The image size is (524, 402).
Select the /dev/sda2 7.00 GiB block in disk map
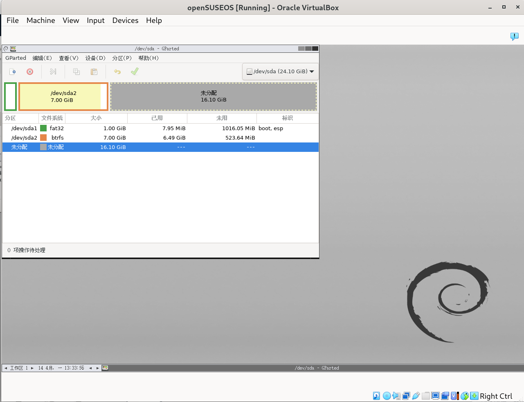tap(63, 97)
